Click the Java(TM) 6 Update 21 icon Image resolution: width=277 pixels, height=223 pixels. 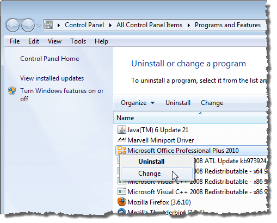121,130
